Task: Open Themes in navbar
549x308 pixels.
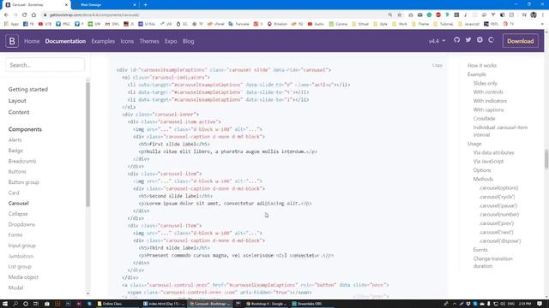Action: (x=149, y=41)
